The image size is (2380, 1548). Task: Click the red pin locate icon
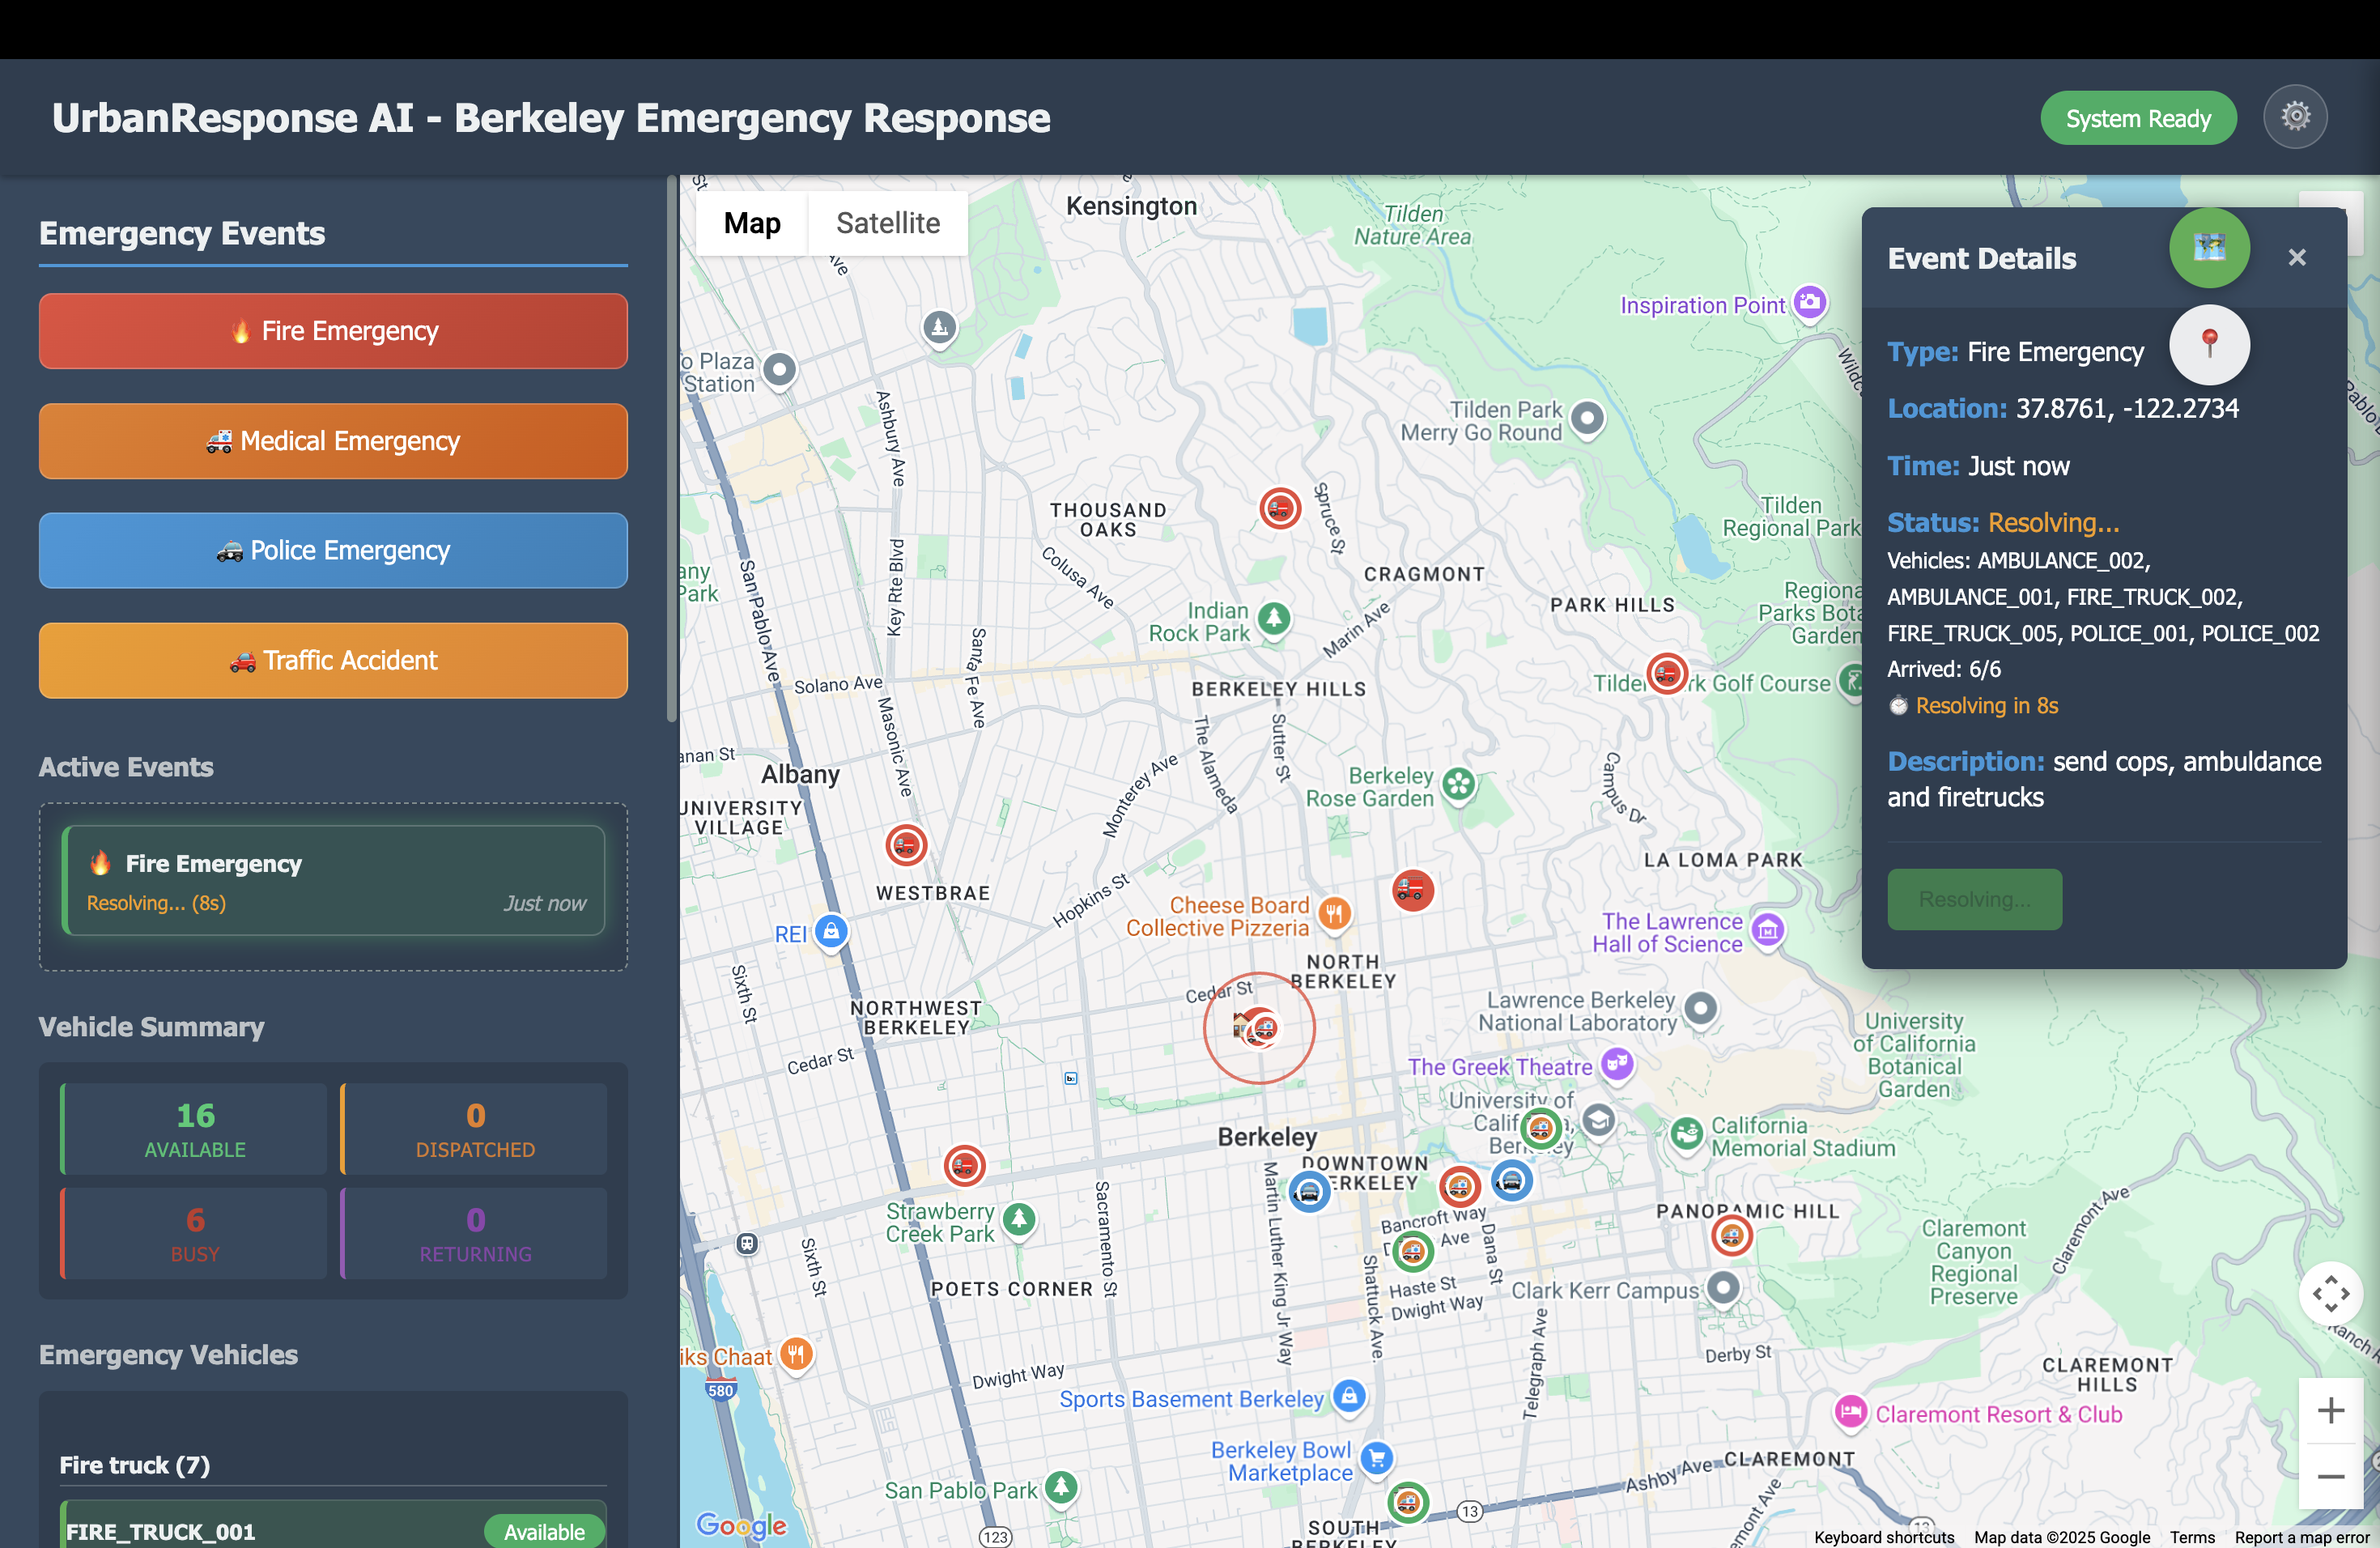click(2209, 345)
